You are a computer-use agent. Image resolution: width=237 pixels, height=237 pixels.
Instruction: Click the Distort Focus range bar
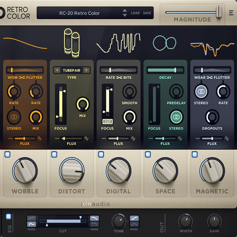61,104
